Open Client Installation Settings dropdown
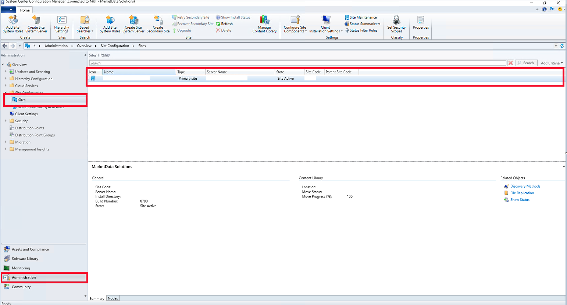This screenshot has height=305, width=567. point(326,24)
